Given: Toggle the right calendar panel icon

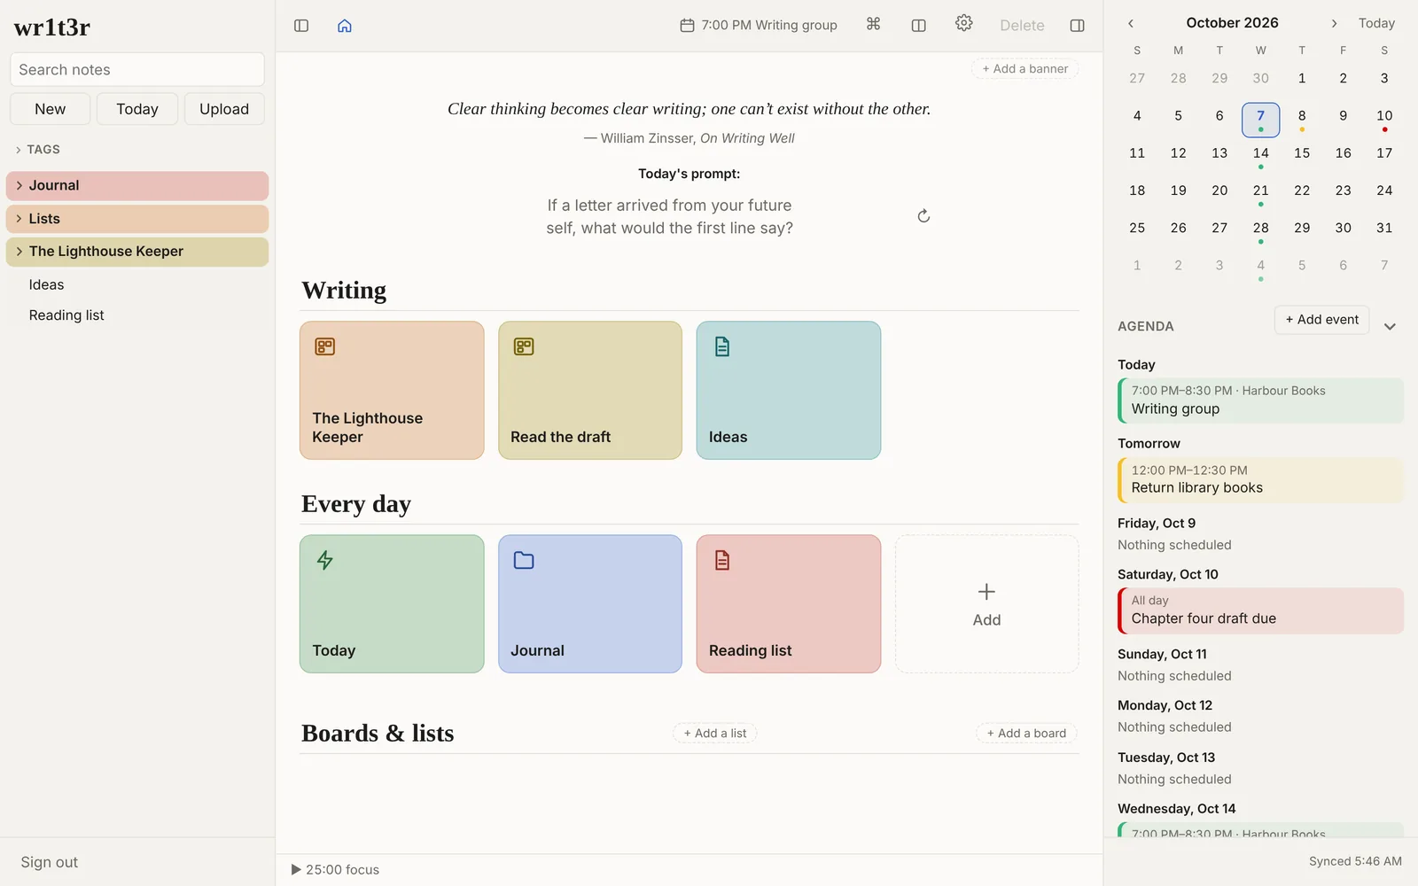Looking at the screenshot, I should (1078, 26).
